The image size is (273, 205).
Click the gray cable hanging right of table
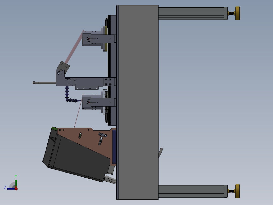[161, 152]
